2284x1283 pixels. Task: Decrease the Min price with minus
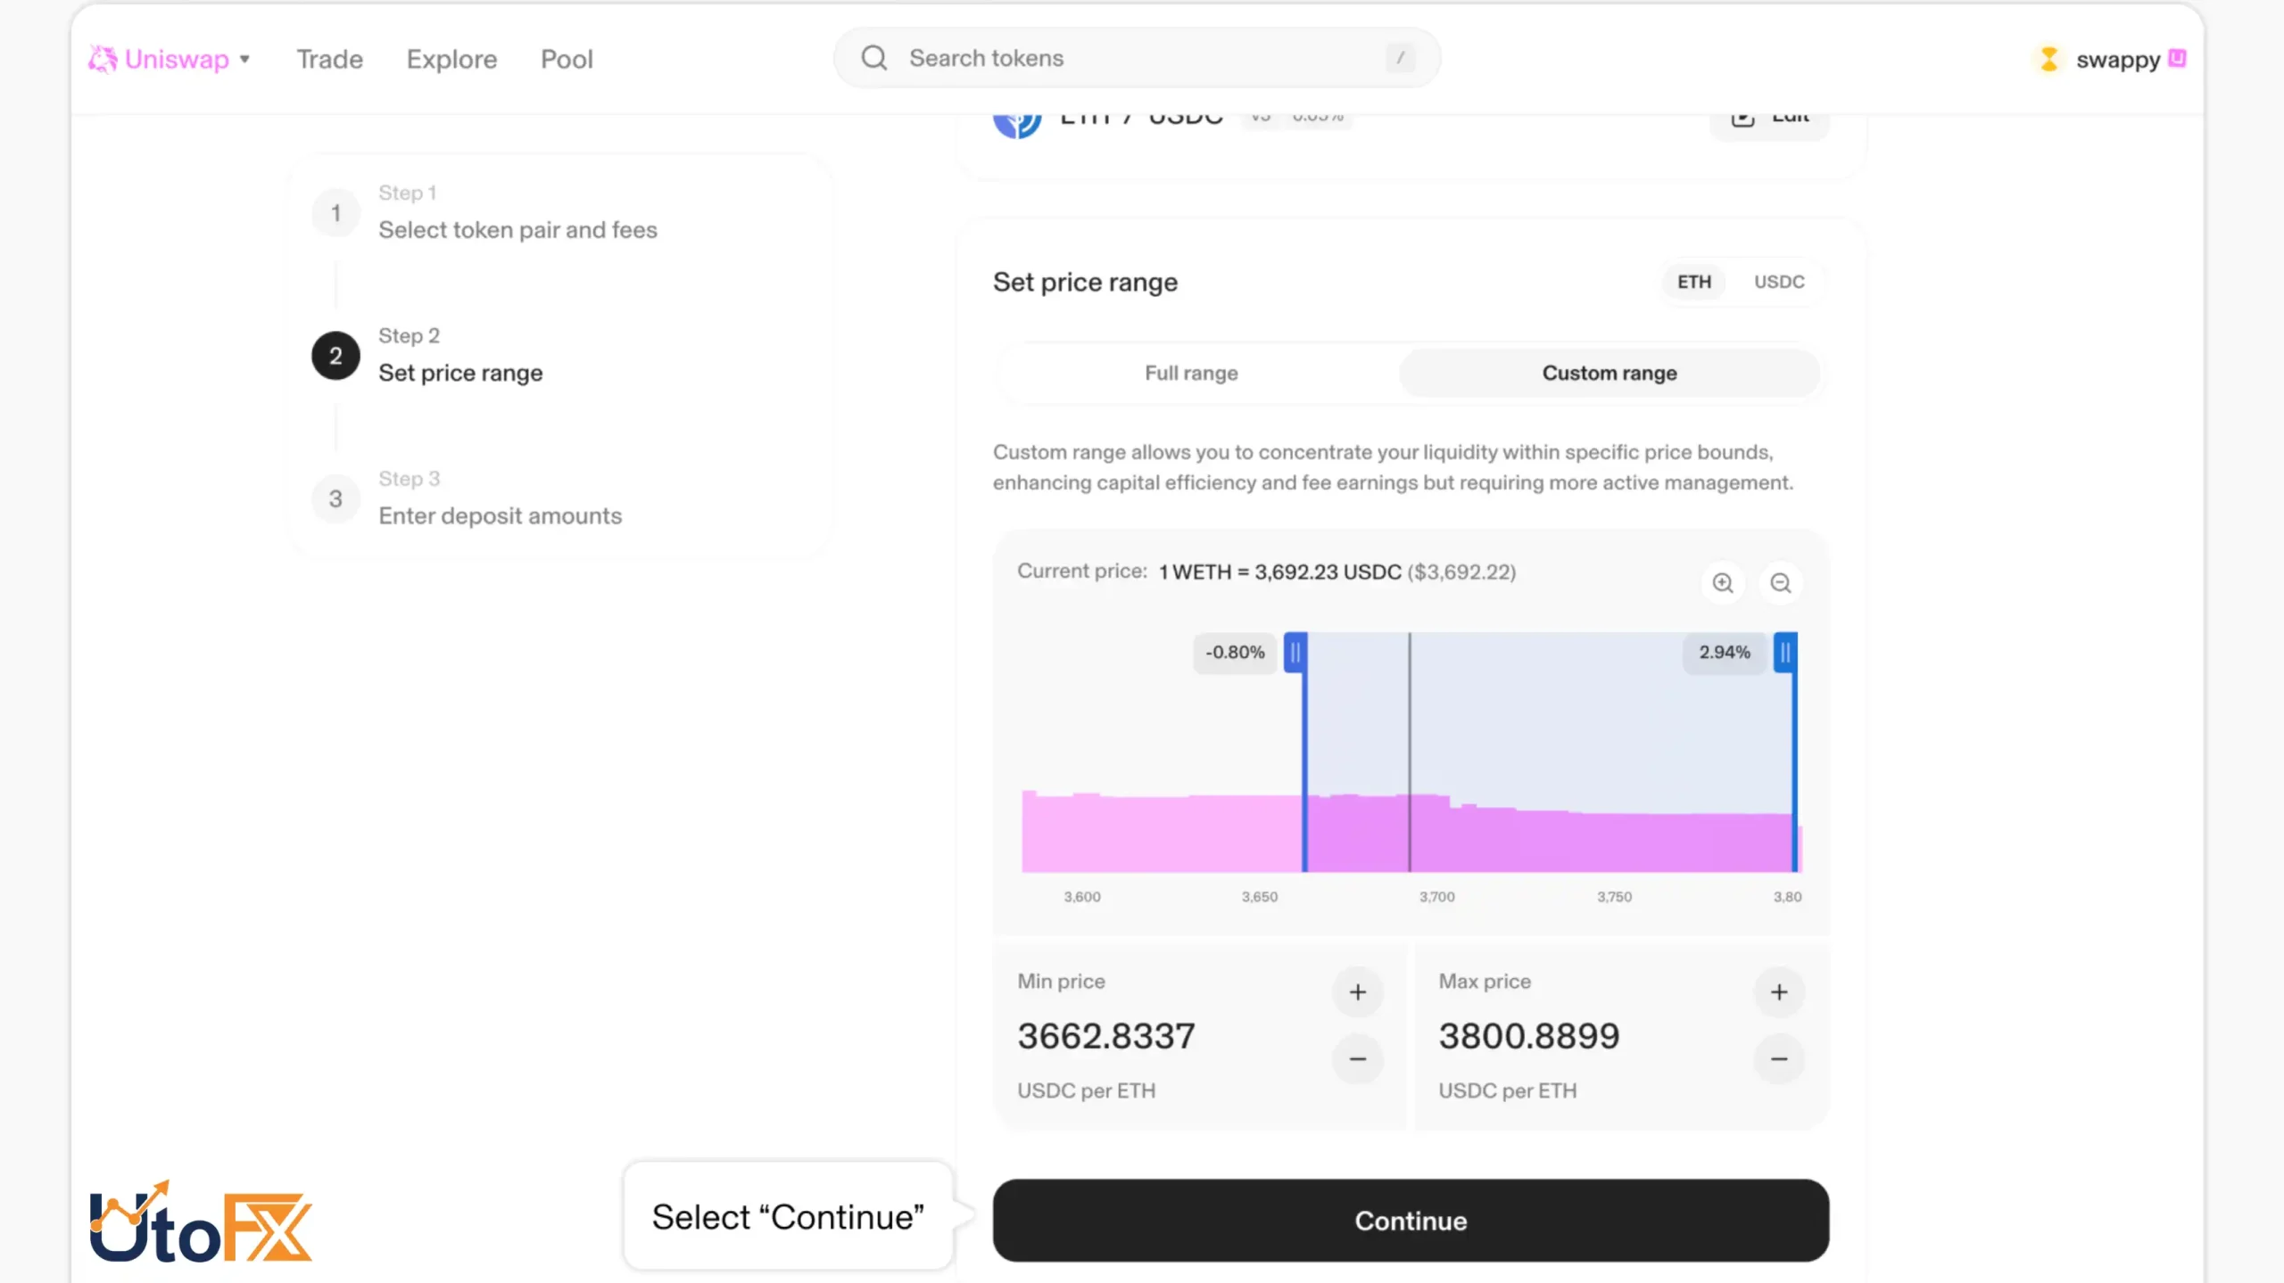1358,1059
